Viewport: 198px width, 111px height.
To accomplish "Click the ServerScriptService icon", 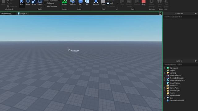I will 168,80.
